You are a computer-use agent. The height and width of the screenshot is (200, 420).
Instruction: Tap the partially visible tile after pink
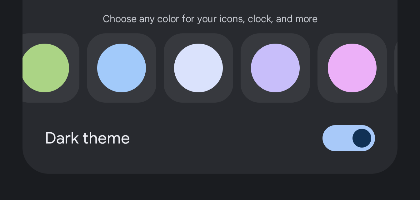pos(396,68)
